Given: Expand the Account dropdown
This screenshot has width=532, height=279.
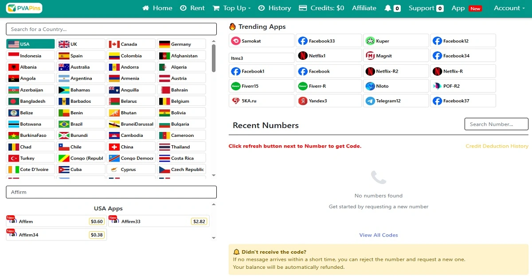Looking at the screenshot, I should pos(509,8).
